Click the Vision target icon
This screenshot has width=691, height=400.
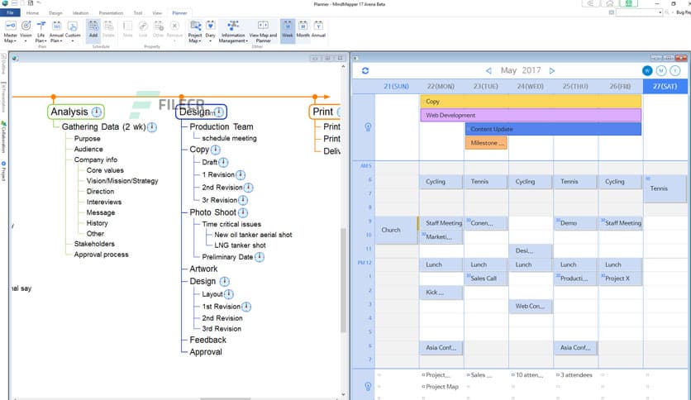pyautogui.click(x=26, y=30)
